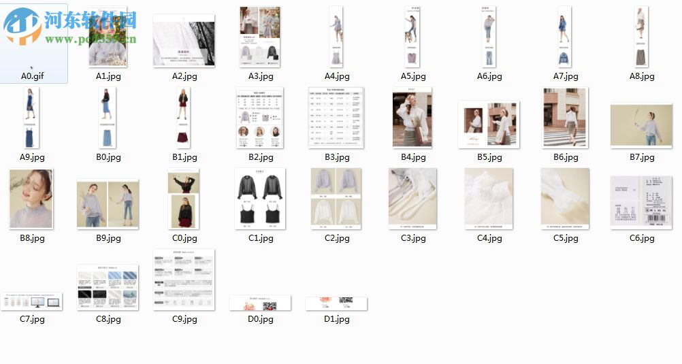Click the A8.jpg thumbnail
Viewport: 682px width, 364px height.
tap(641, 37)
